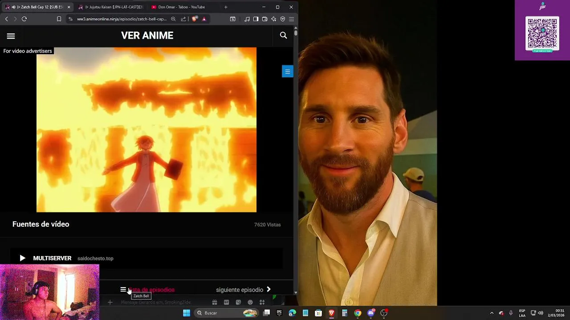This screenshot has height=320, width=570.
Task: Click the anime video player frame
Action: (x=147, y=130)
